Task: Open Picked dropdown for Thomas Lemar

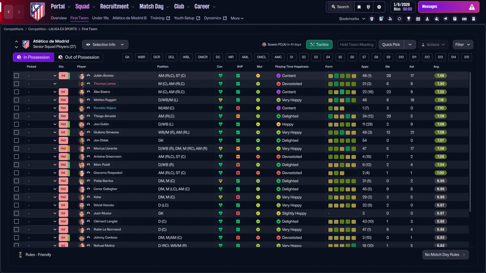Action: pos(41,84)
